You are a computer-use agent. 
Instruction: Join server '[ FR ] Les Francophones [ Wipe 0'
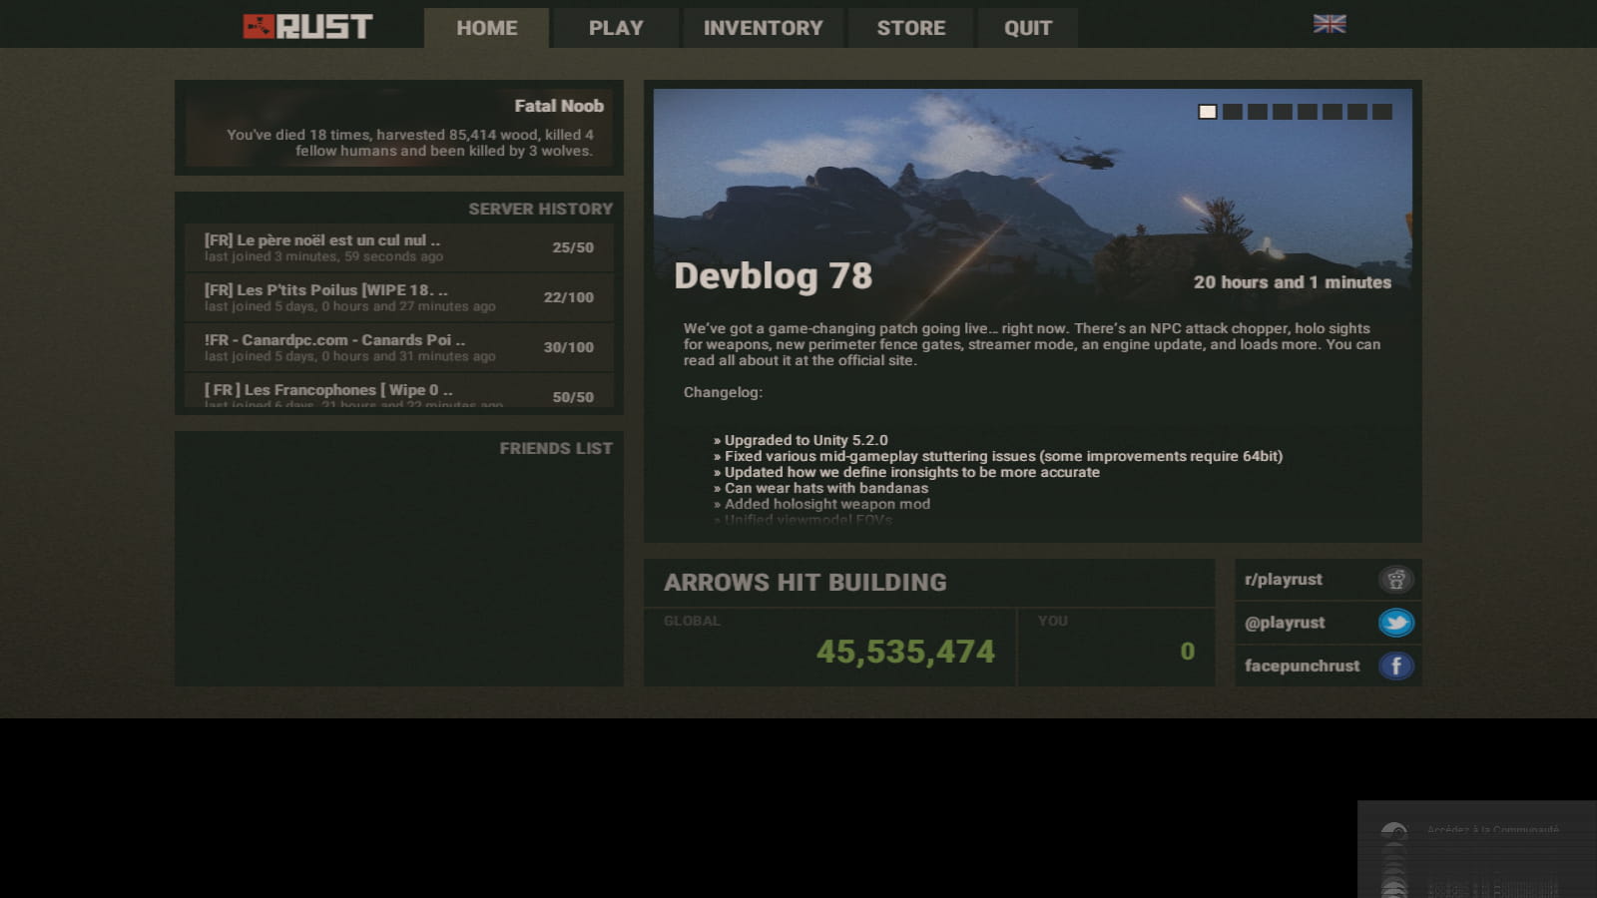(x=399, y=390)
